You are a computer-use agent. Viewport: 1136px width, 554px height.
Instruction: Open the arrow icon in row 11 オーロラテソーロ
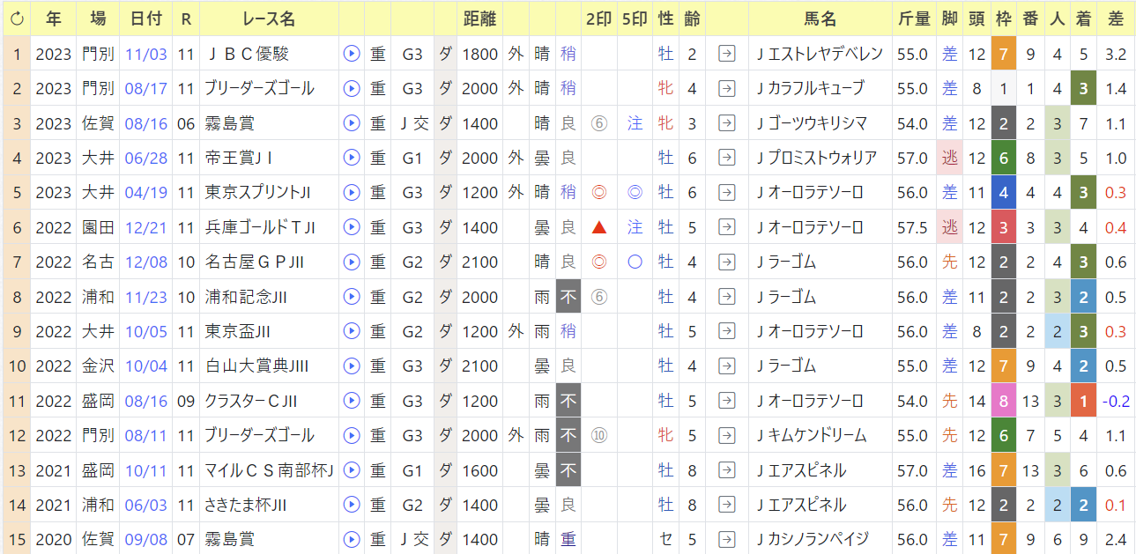727,401
